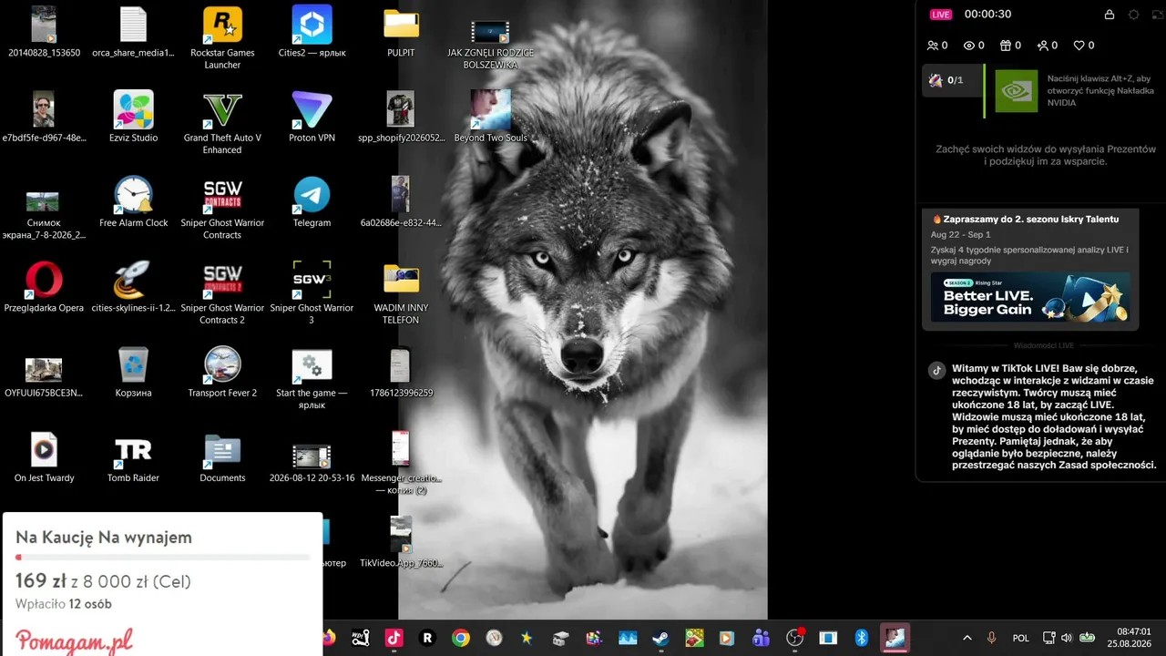Screen dimensions: 1166x656
Task: Select the Ezviz Studio desktop icon
Action: click(133, 117)
